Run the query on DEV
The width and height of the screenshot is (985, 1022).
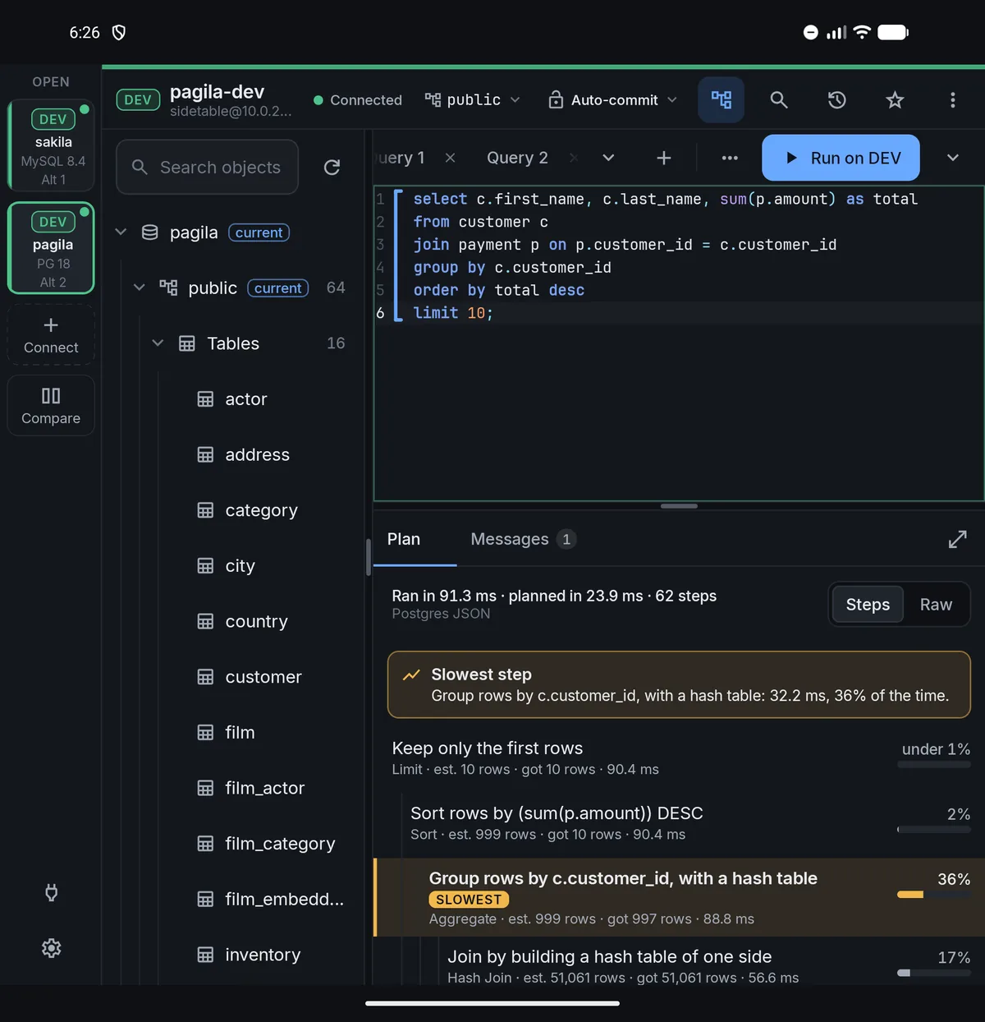point(841,158)
